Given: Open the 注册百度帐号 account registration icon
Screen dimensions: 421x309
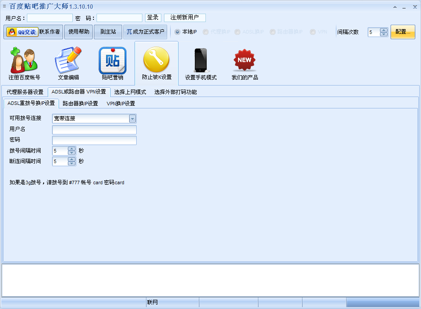Looking at the screenshot, I should [x=24, y=61].
